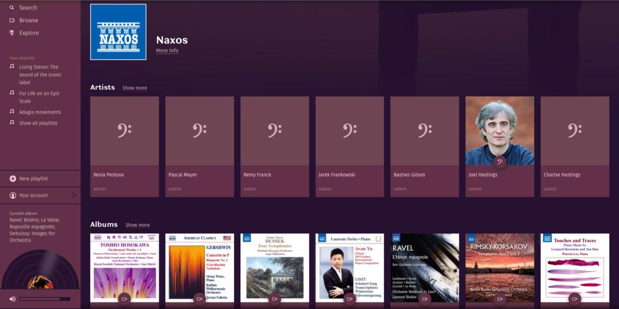Click the music note icon beside Living Stereo playlist
This screenshot has height=309, width=619.
(12, 67)
